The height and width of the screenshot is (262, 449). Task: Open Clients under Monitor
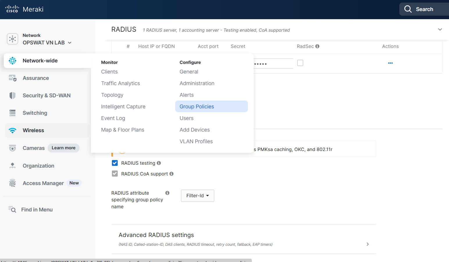click(109, 72)
